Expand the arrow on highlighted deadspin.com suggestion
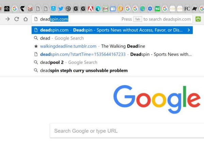The width and height of the screenshot is (204, 141). tap(189, 30)
